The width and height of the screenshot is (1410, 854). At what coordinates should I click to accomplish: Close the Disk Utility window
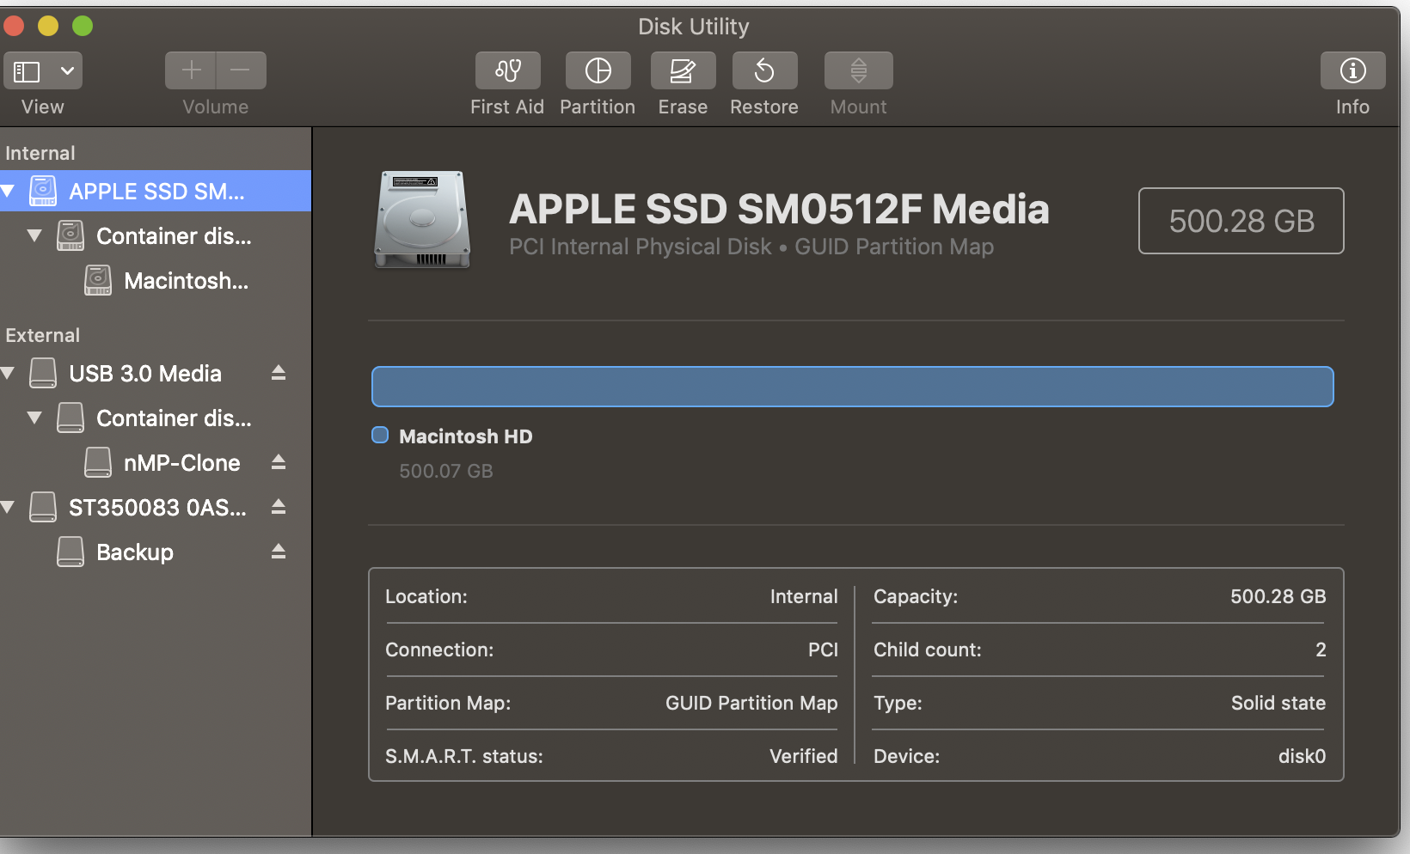point(13,26)
